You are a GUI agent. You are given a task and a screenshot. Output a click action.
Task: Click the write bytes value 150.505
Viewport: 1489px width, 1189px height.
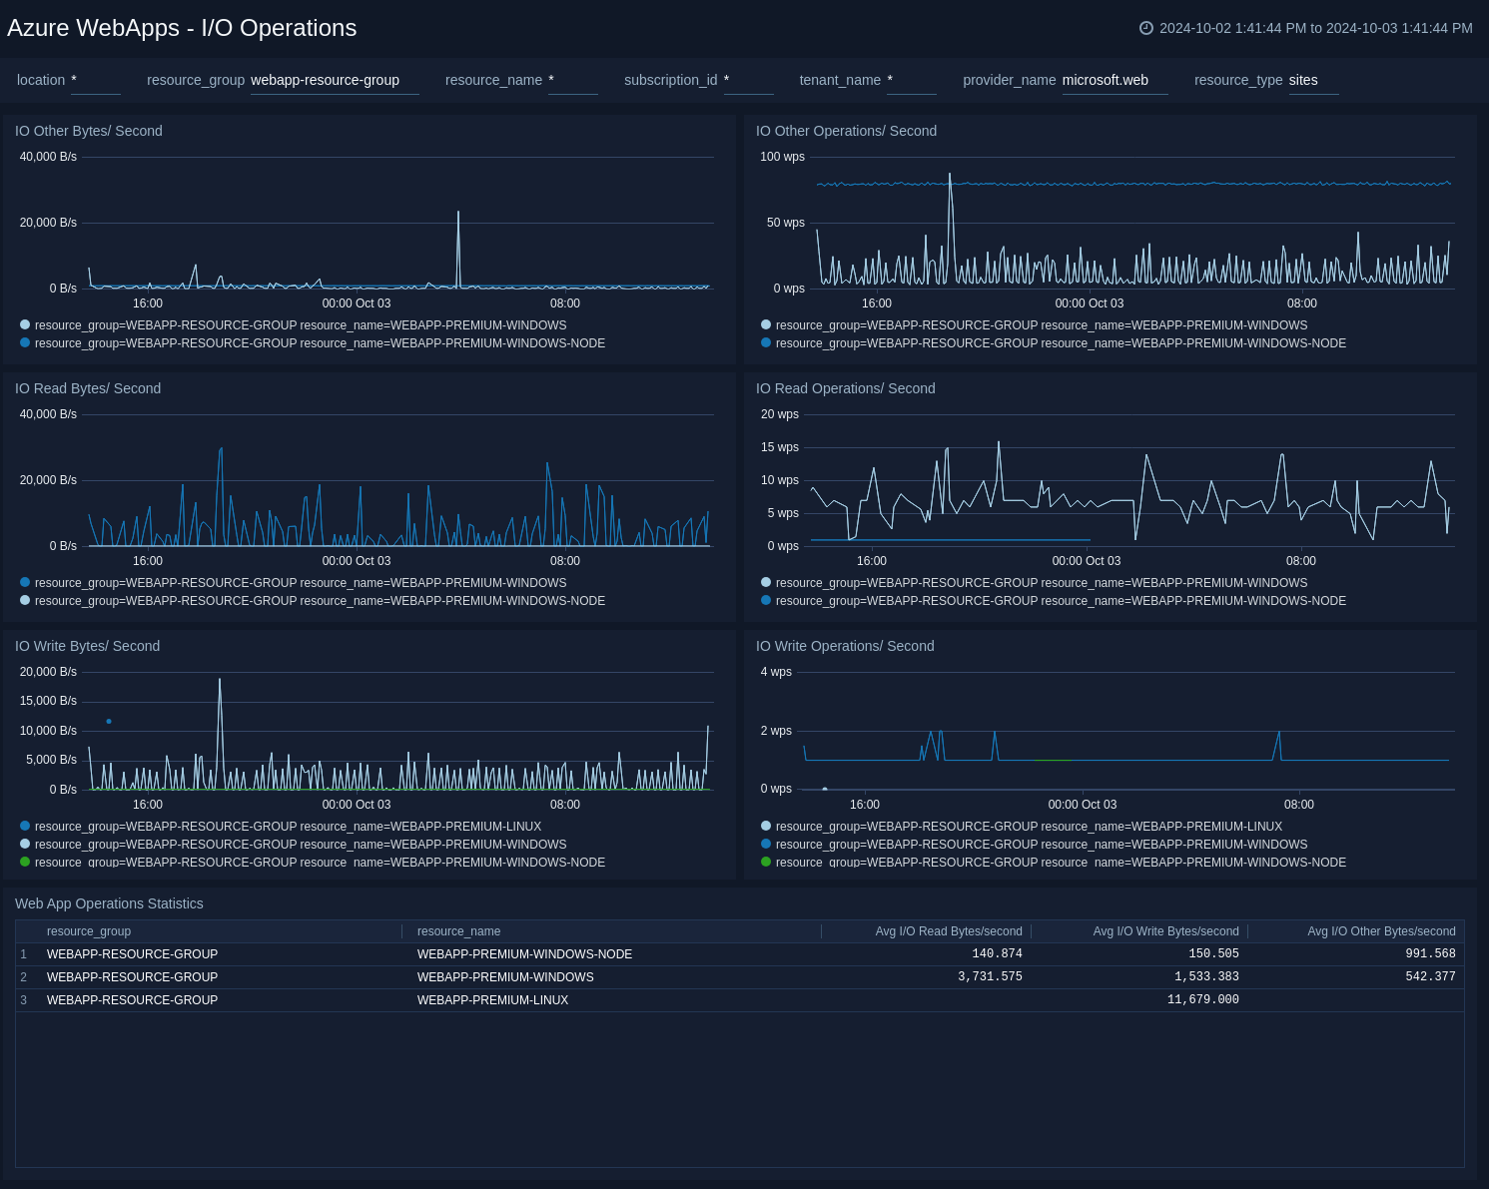pyautogui.click(x=1213, y=954)
